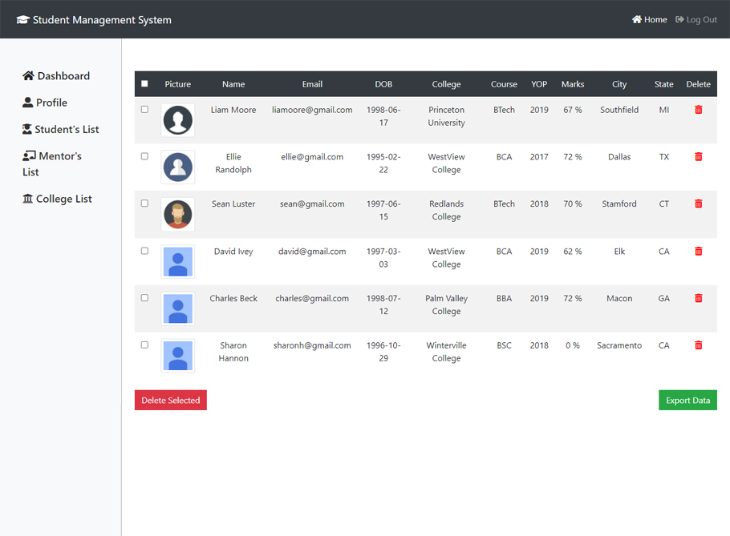
Task: Delete Liam Moore using his trash icon
Action: (698, 109)
